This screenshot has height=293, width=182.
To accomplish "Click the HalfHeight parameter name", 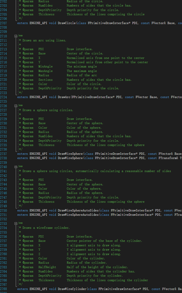I will [47, 267].
